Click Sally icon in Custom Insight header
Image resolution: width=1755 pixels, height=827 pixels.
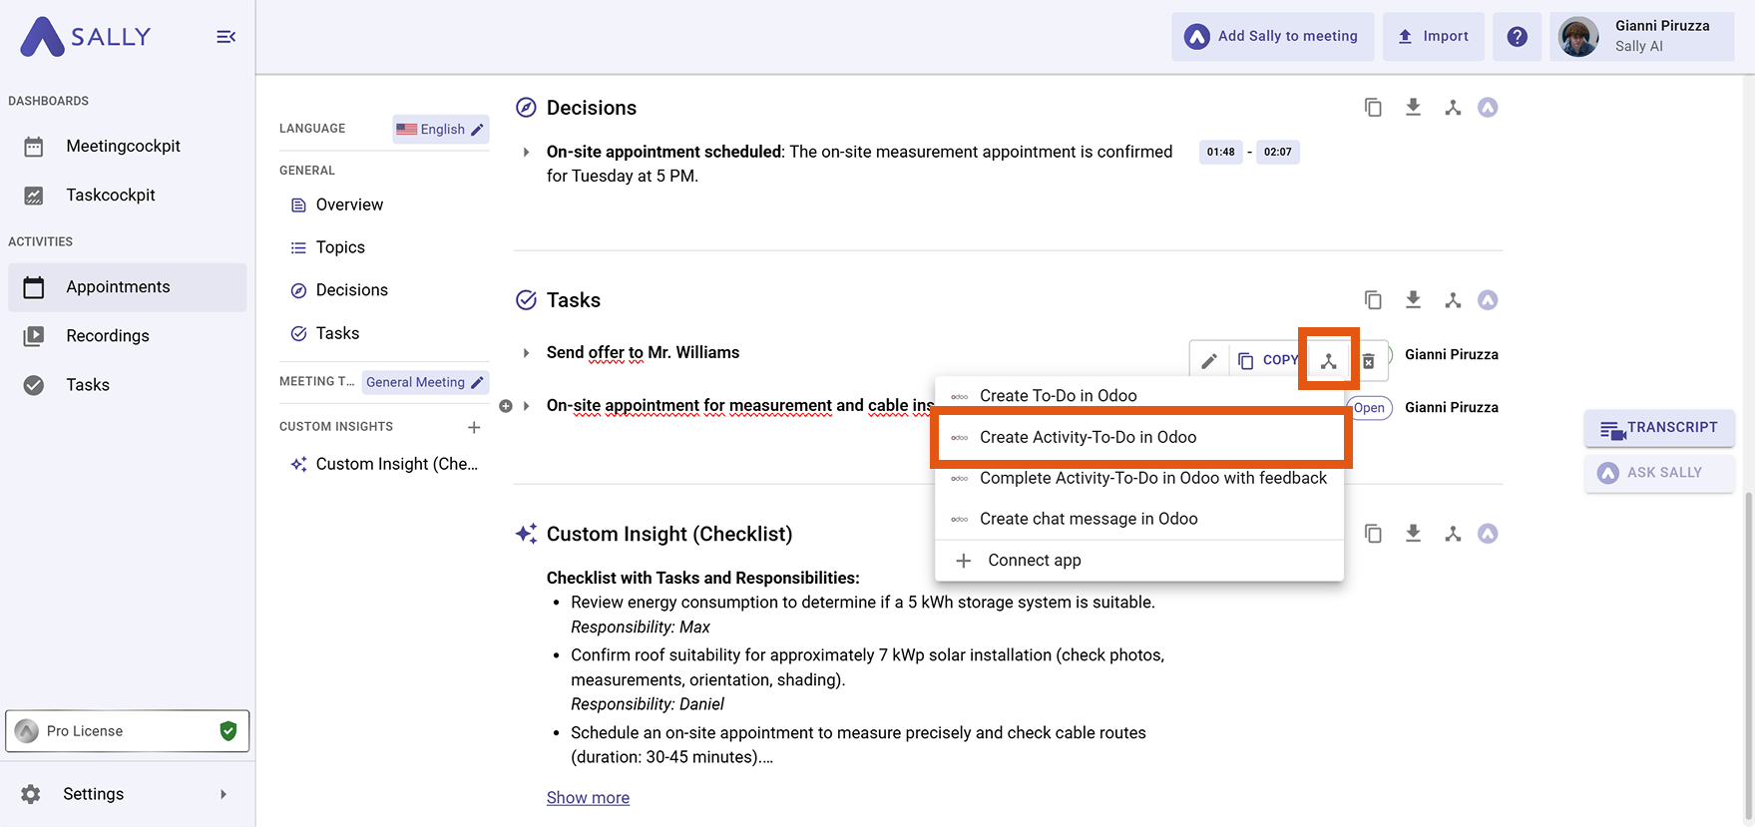point(1488,534)
